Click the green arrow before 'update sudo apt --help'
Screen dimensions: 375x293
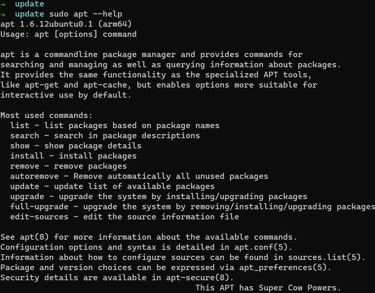coord(3,14)
